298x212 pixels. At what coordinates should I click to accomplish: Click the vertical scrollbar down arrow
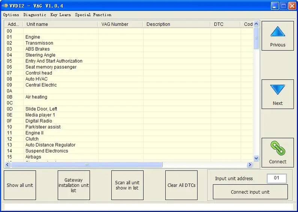256,158
